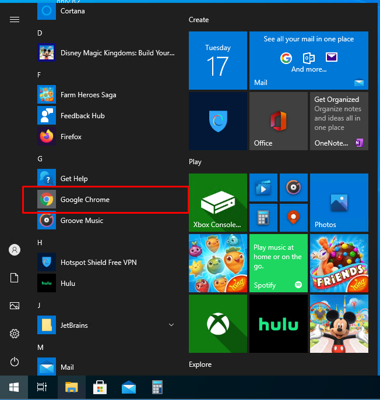The image size is (380, 400).
Task: Open the Tuesday 17 calendar tile
Action: point(218,61)
